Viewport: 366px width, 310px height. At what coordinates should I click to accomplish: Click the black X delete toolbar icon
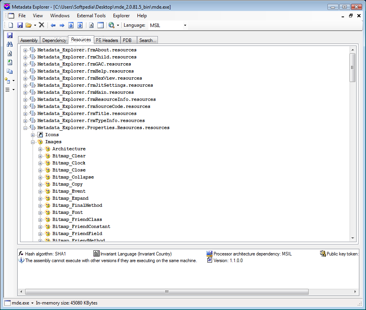tap(42, 25)
